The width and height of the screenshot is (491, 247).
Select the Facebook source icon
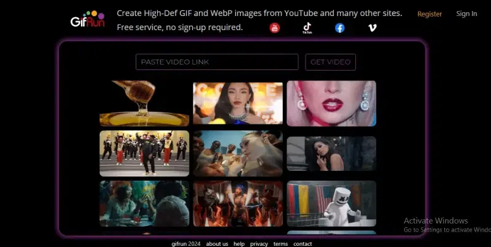tap(340, 28)
